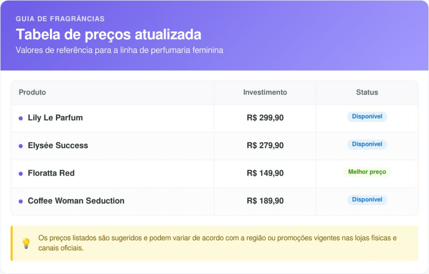The width and height of the screenshot is (429, 274).
Task: Click the bullet dot beside Lily Le Parfum
Action: (21, 118)
